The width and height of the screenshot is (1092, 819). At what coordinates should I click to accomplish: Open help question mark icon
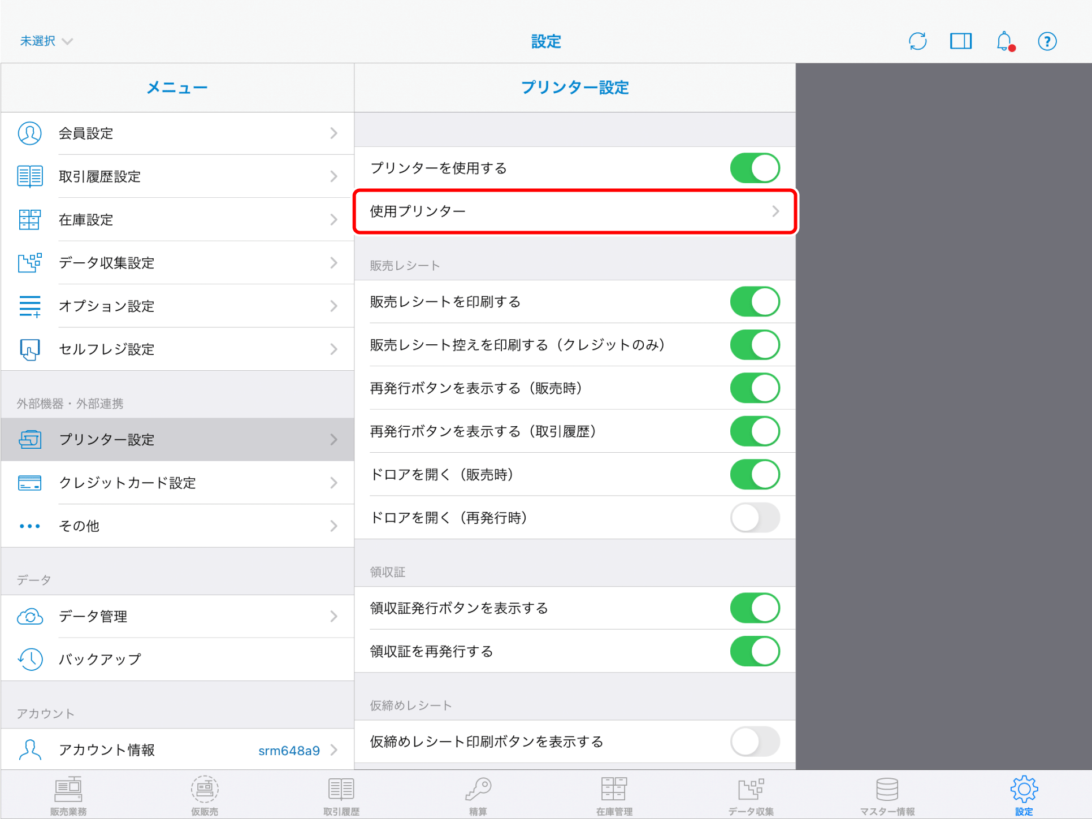click(x=1047, y=41)
